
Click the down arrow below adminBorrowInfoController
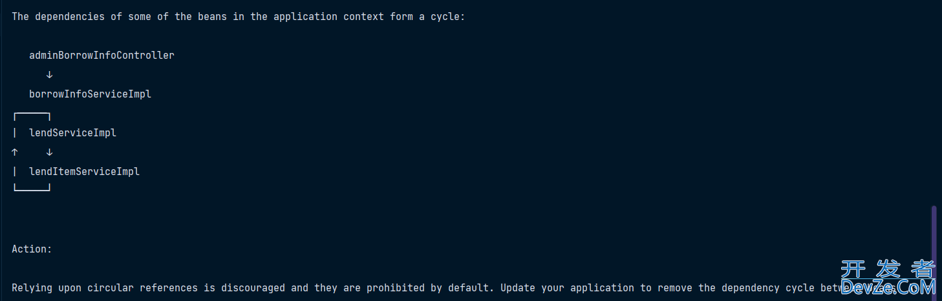click(49, 75)
